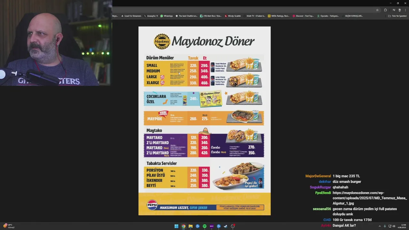This screenshot has height=230, width=409.
Task: Open the volume icon in system tray
Action: click(x=394, y=226)
